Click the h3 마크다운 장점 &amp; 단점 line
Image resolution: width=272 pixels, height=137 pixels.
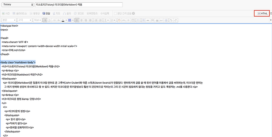(x=21, y=99)
